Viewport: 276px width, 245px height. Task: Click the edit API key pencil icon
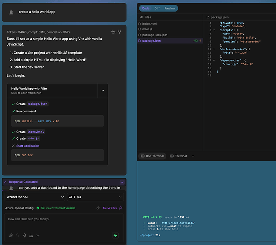98,208
